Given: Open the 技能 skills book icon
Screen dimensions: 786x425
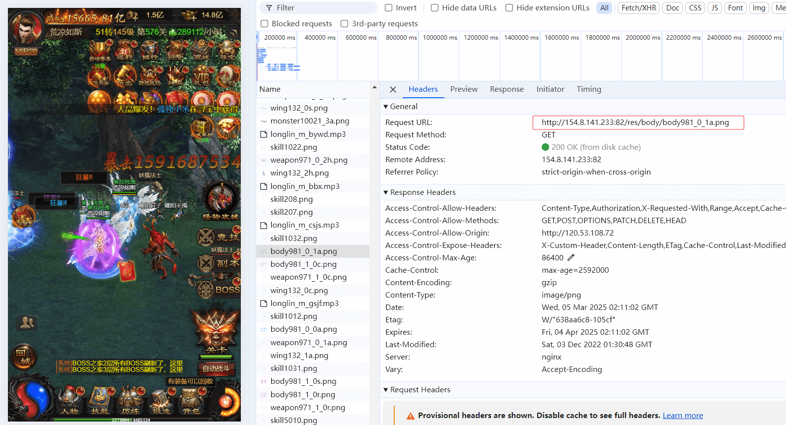Looking at the screenshot, I should point(100,401).
